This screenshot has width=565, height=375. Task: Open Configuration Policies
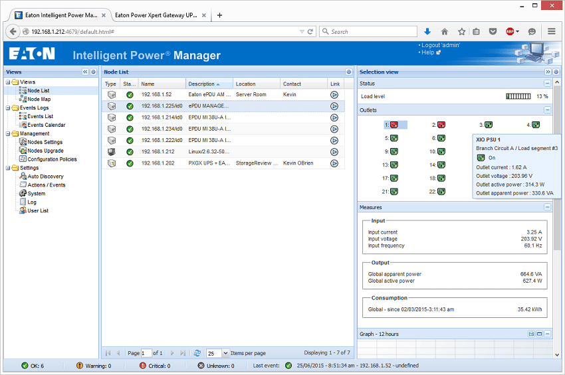[x=52, y=159]
